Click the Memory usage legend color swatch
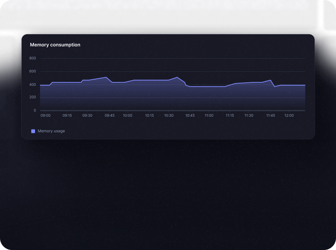This screenshot has height=250, width=336. click(33, 131)
